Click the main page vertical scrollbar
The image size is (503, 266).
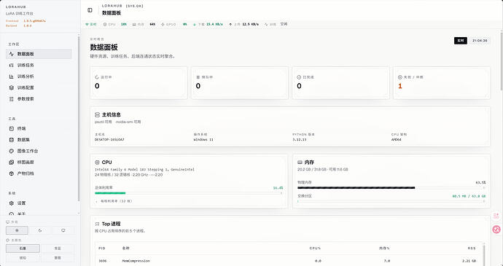click(x=501, y=60)
